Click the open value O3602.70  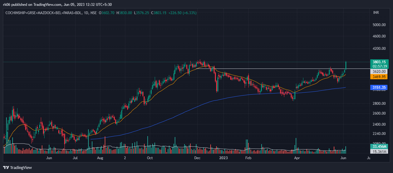coord(107,13)
